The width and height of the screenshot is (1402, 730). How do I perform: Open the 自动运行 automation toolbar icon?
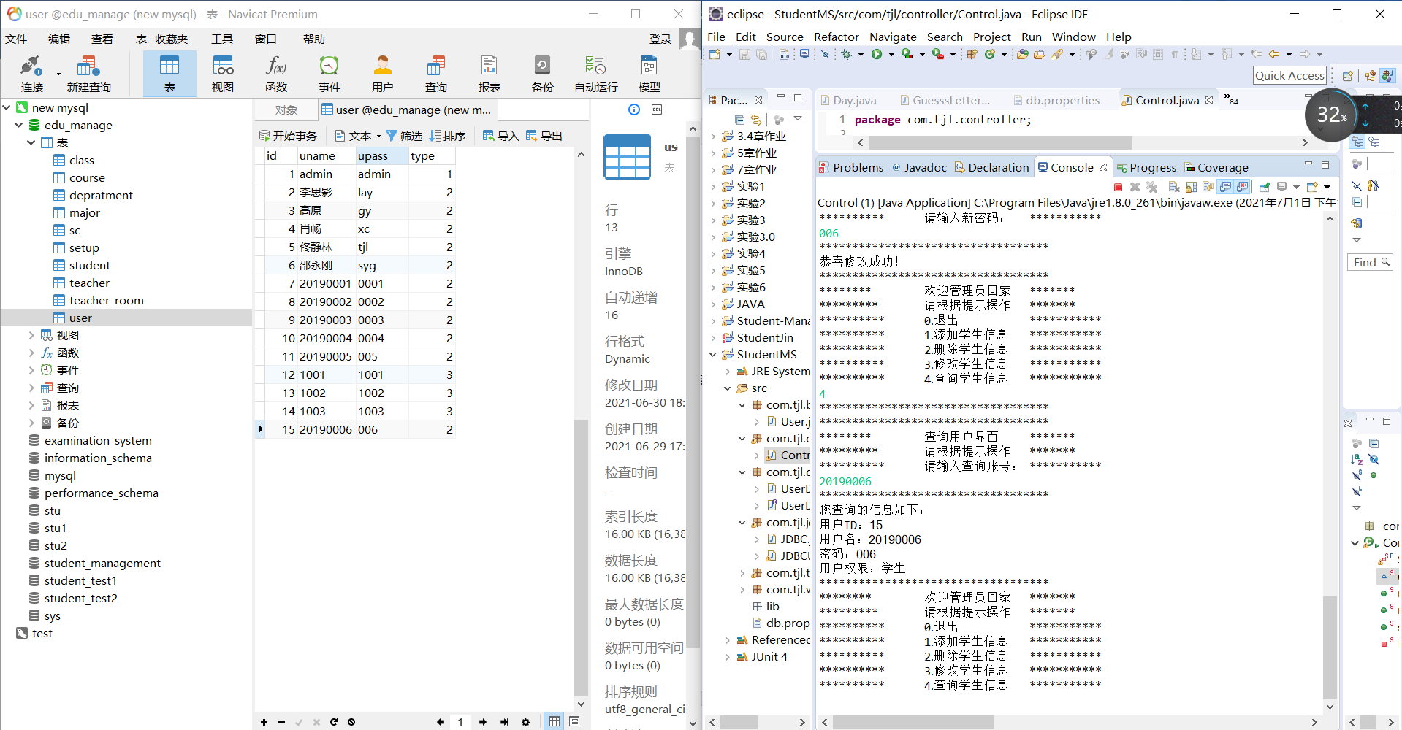click(596, 73)
